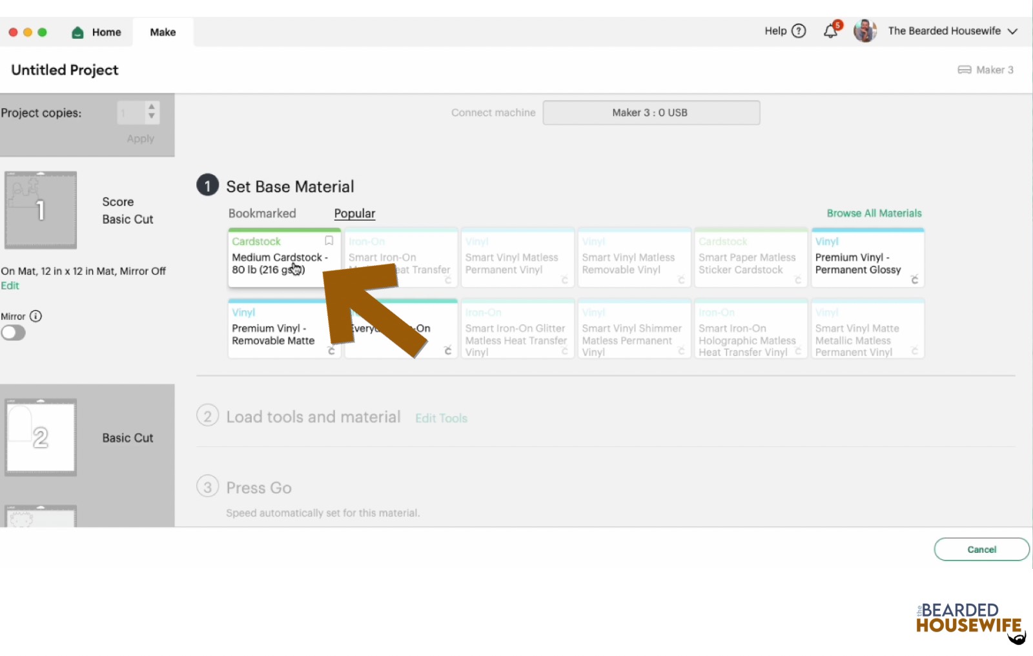1033x656 pixels.
Task: Click the Apply button under Project copies
Action: (139, 138)
